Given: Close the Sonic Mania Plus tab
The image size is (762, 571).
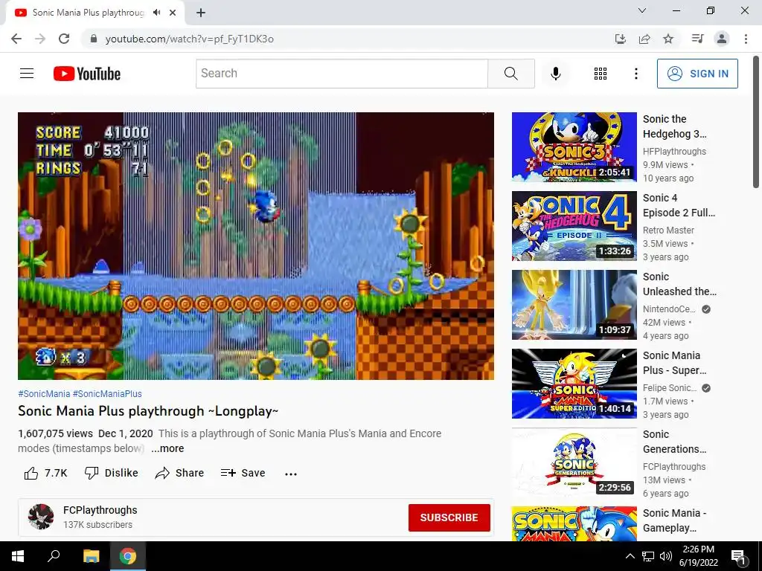Looking at the screenshot, I should [173, 13].
